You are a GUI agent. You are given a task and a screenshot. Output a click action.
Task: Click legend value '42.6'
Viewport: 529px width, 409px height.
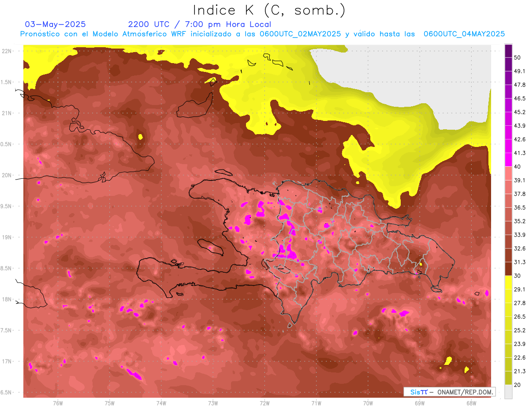pyautogui.click(x=520, y=139)
